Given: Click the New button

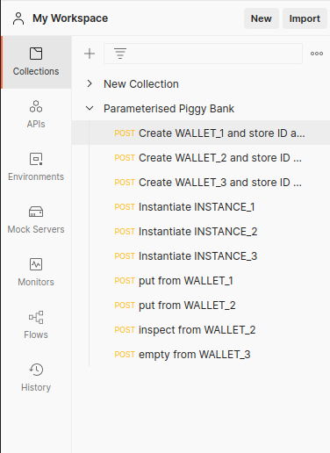Looking at the screenshot, I should 262,18.
